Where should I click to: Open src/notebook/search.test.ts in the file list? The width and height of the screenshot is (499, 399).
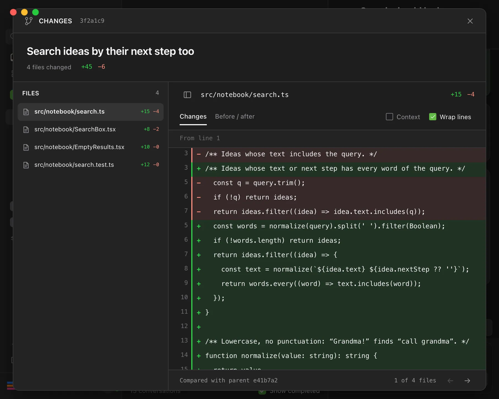click(91, 165)
